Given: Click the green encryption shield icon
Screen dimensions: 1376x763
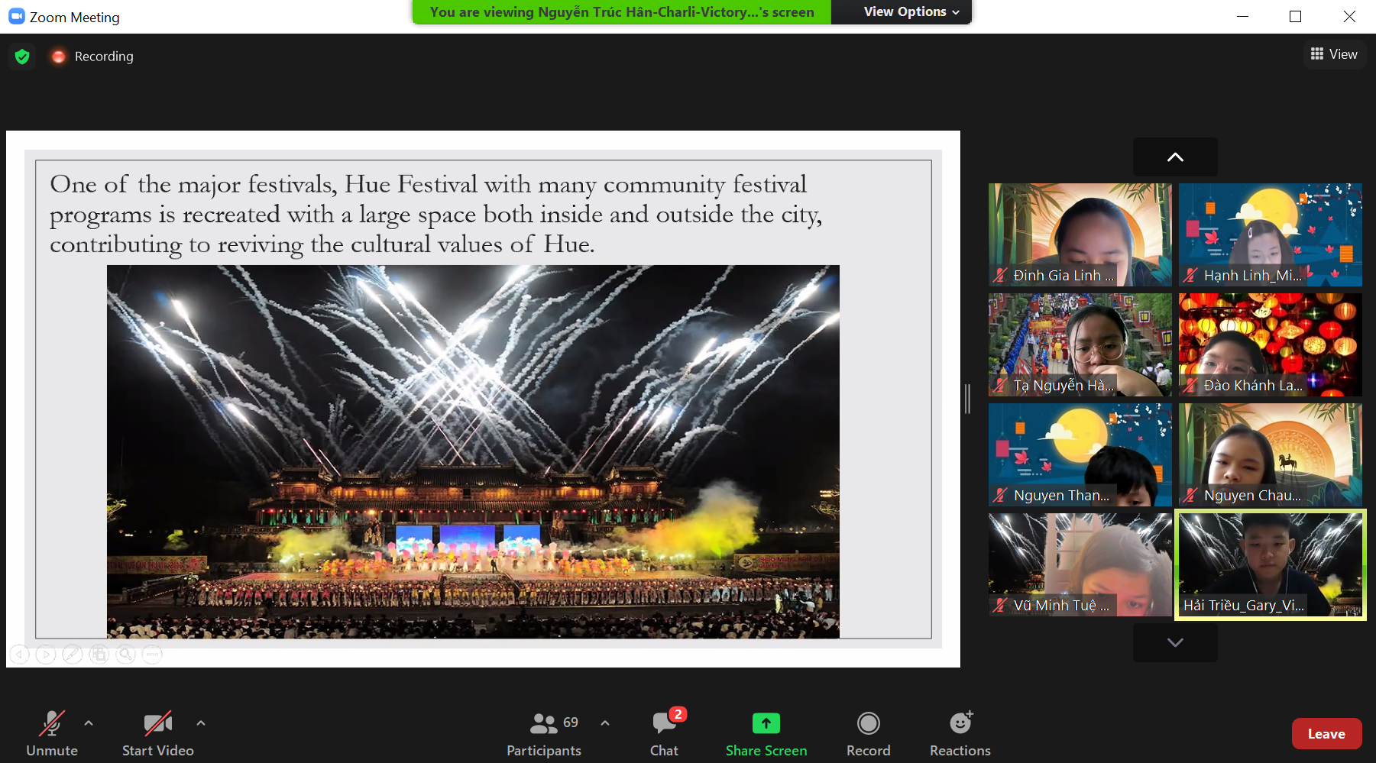Looking at the screenshot, I should click(22, 57).
